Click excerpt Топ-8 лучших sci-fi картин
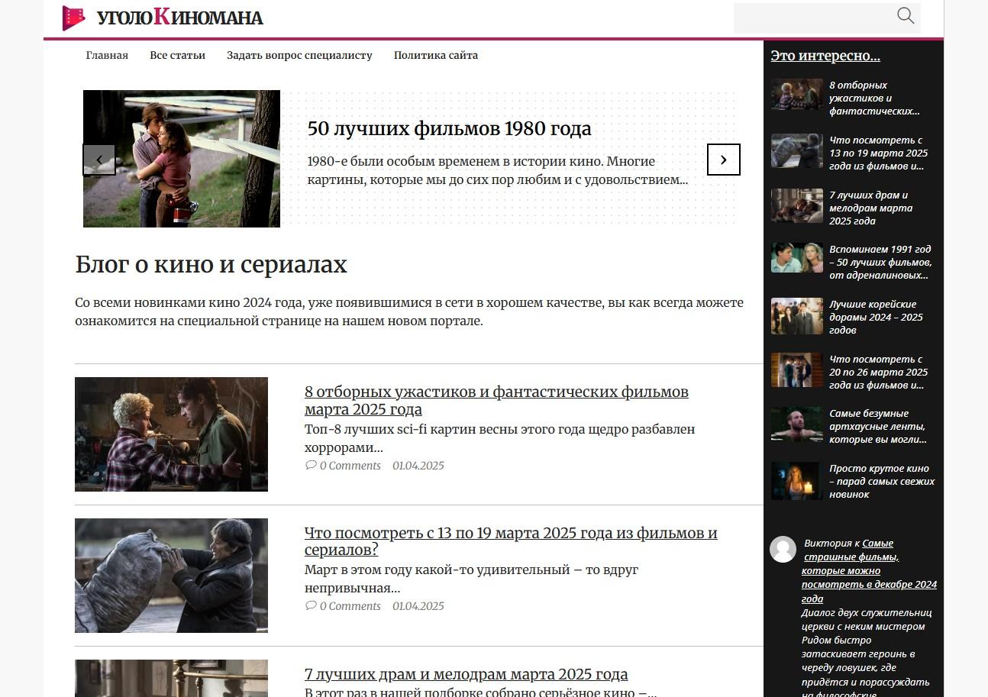 499,438
